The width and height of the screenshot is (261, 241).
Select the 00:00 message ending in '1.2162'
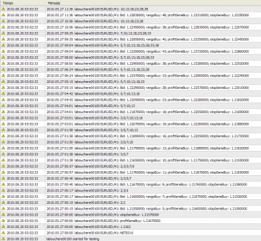(x=89, y=227)
